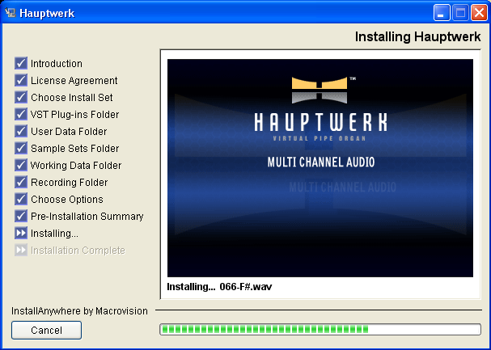
Task: Click the Hauptwerk logo emblem in splash
Action: [320, 90]
